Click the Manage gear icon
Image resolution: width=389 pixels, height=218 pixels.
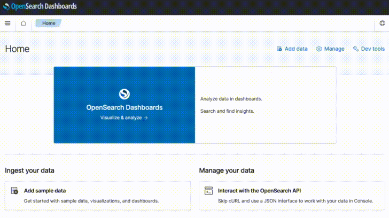319,49
